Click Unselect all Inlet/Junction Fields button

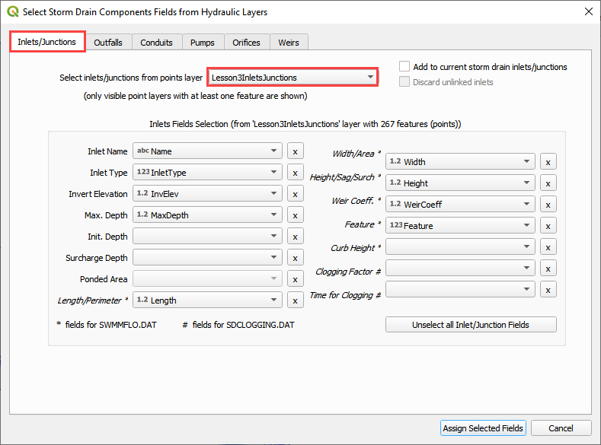tap(471, 325)
